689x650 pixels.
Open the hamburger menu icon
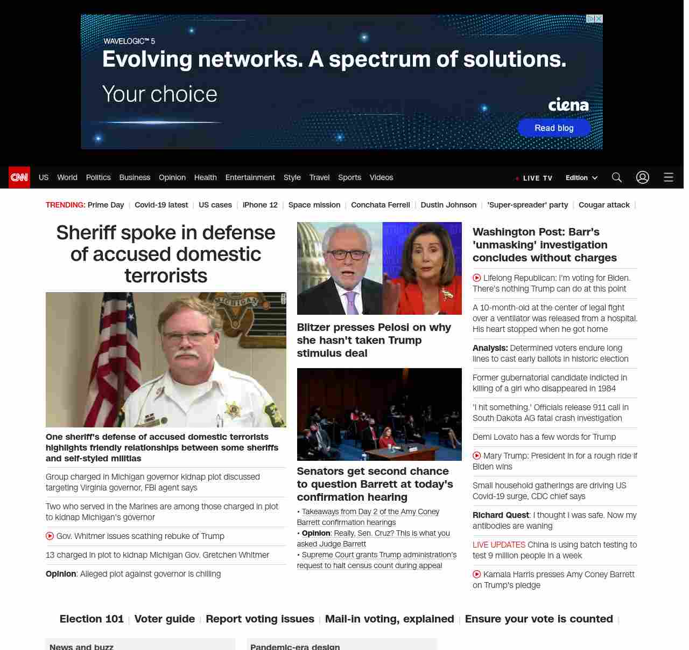pos(669,177)
